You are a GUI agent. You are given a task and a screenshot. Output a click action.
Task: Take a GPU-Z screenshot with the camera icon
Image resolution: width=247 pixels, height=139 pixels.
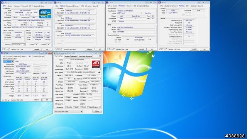pos(100,56)
